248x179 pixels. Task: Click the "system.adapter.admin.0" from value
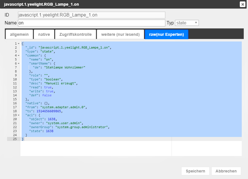[x=63, y=107]
